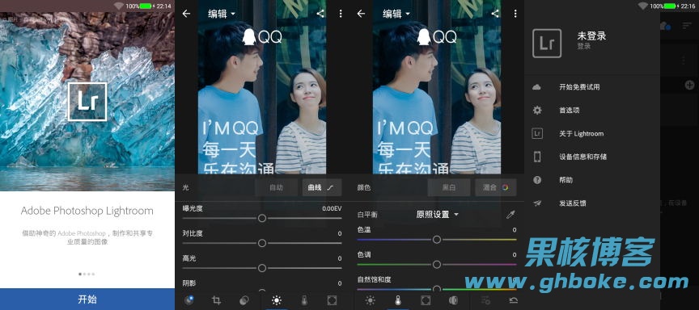699x310 pixels.
Task: Tap cloud icon beside 开始免费试用
Action: pos(536,87)
